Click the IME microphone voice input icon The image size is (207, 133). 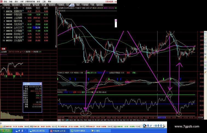pos(158,126)
